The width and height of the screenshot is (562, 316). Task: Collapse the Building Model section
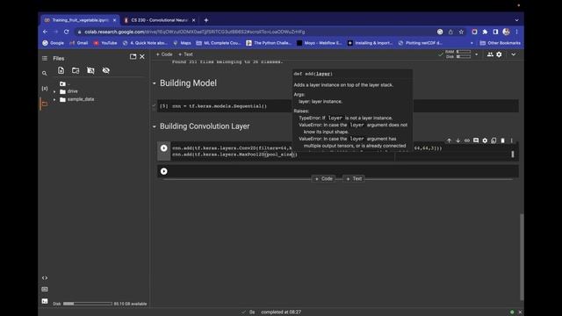(155, 83)
